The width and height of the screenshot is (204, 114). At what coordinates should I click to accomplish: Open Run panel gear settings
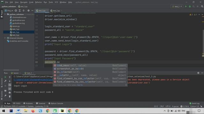(x=198, y=73)
